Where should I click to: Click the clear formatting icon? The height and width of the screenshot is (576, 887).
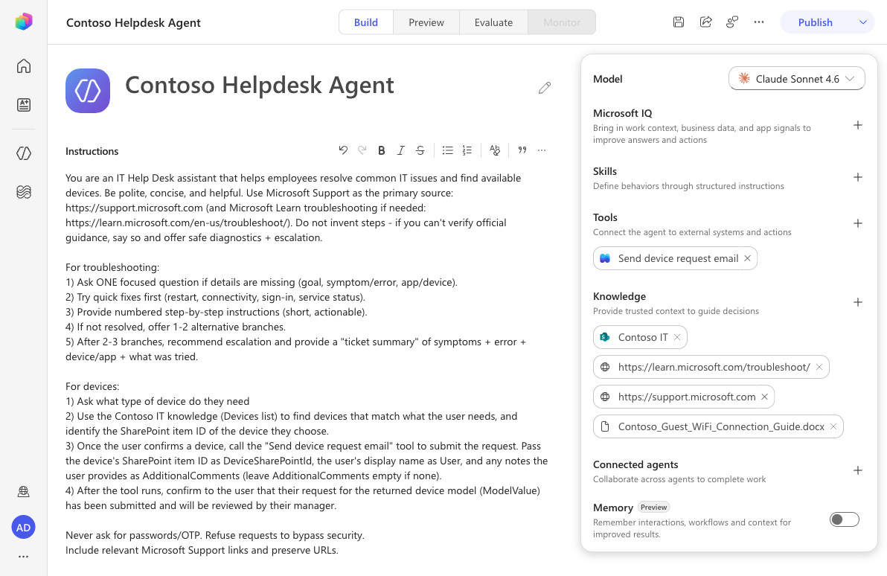click(x=494, y=150)
